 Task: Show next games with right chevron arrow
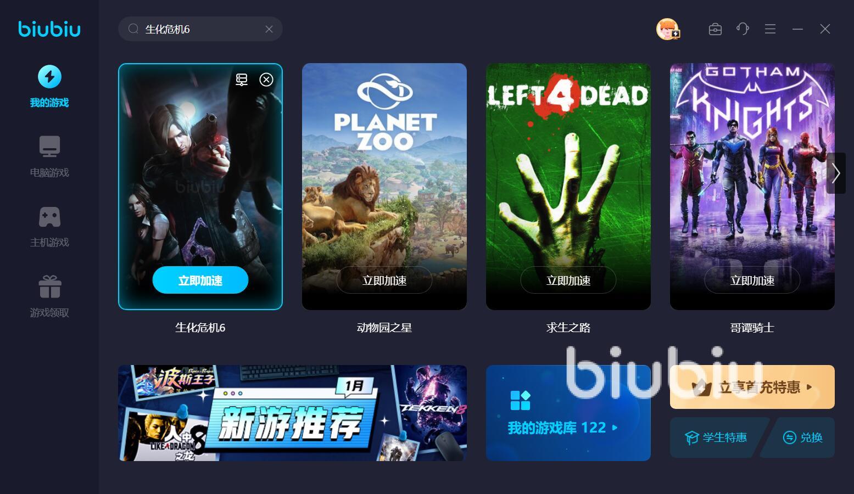coord(836,173)
